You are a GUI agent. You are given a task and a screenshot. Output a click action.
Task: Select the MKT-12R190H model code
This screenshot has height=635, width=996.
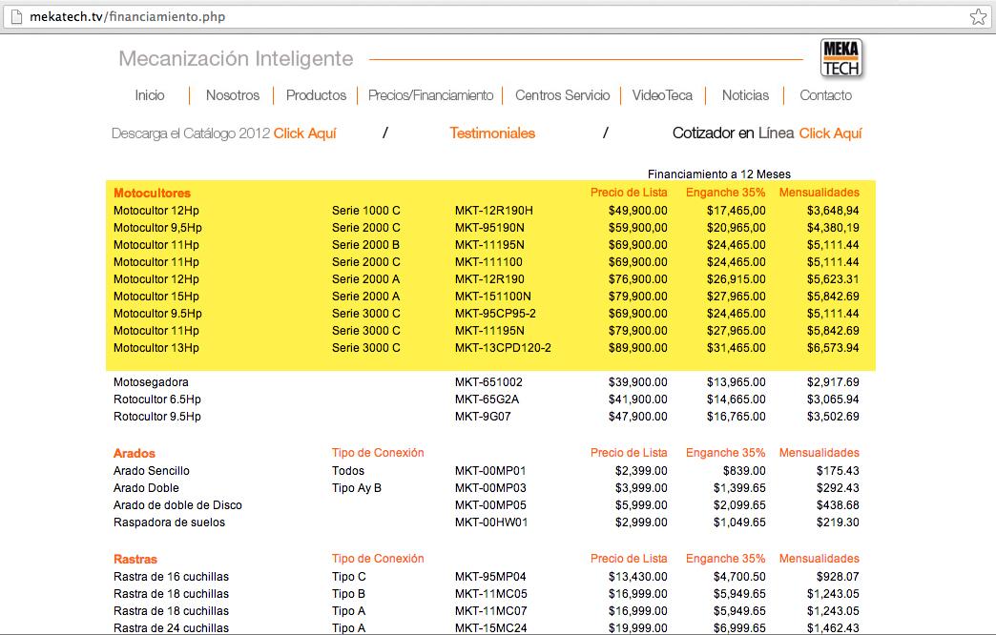pos(493,210)
